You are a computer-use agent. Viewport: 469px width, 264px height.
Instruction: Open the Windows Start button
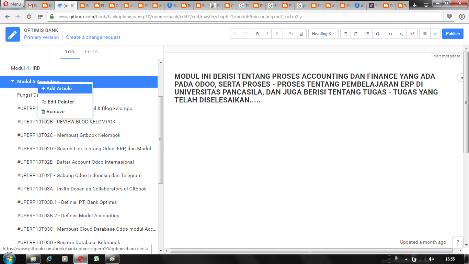pos(9,258)
